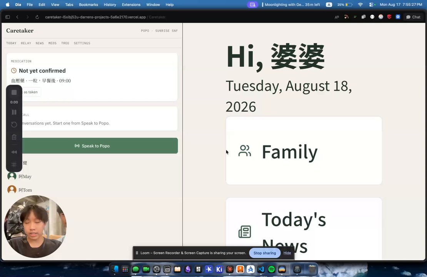Viewport: 427px width, 277px height.
Task: Open the Wi-Fi status menu
Action: (x=360, y=5)
